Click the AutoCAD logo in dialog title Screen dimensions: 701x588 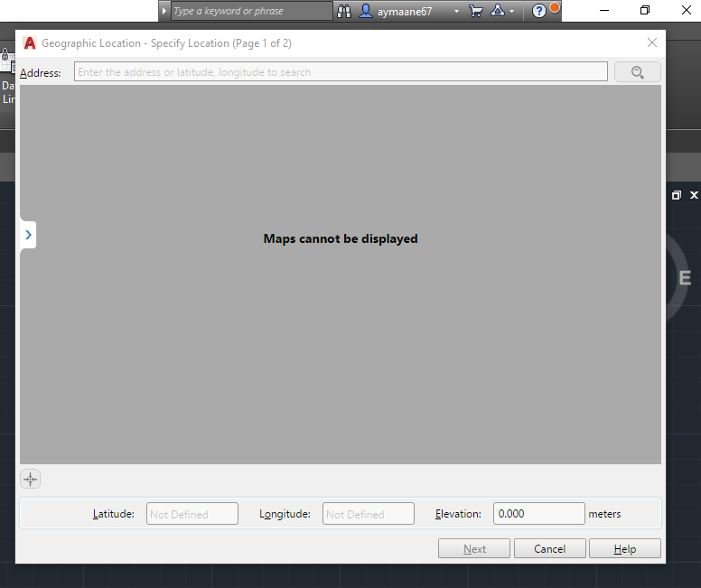pyautogui.click(x=30, y=43)
